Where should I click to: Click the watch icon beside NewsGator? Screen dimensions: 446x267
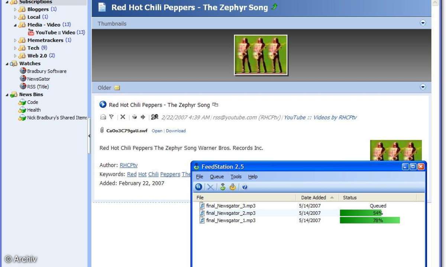point(23,79)
